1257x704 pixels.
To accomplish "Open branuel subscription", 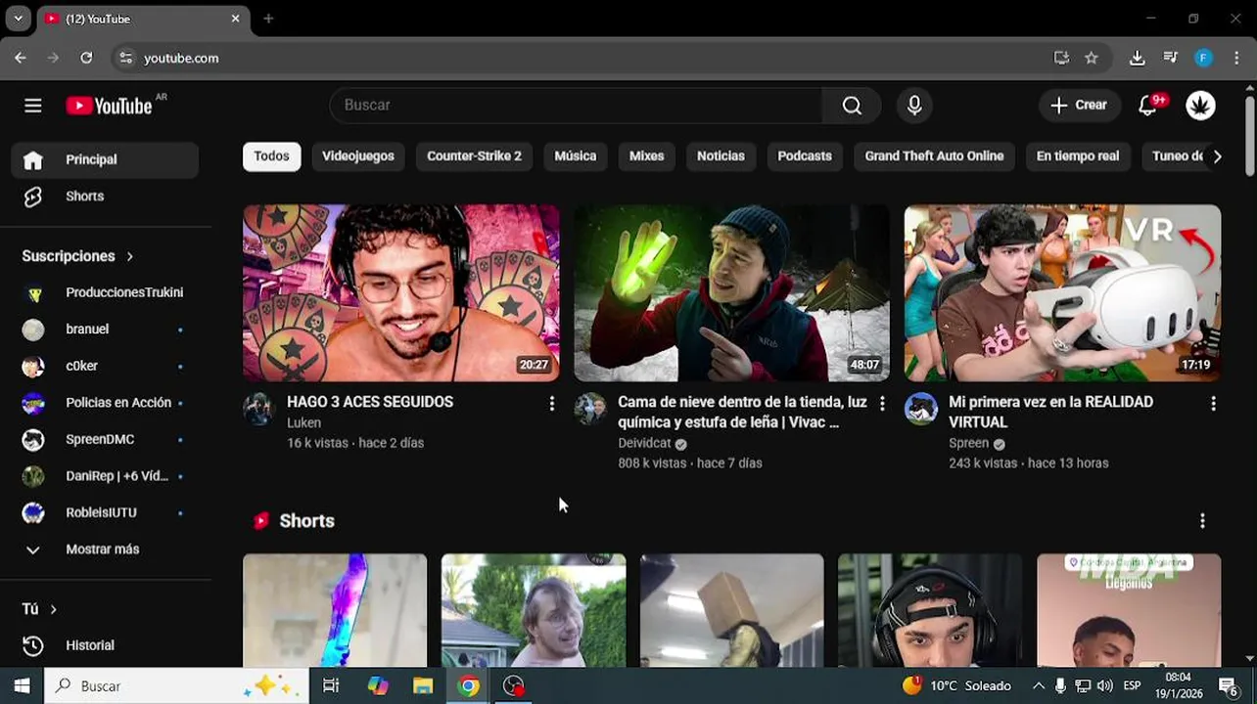I will (106, 330).
